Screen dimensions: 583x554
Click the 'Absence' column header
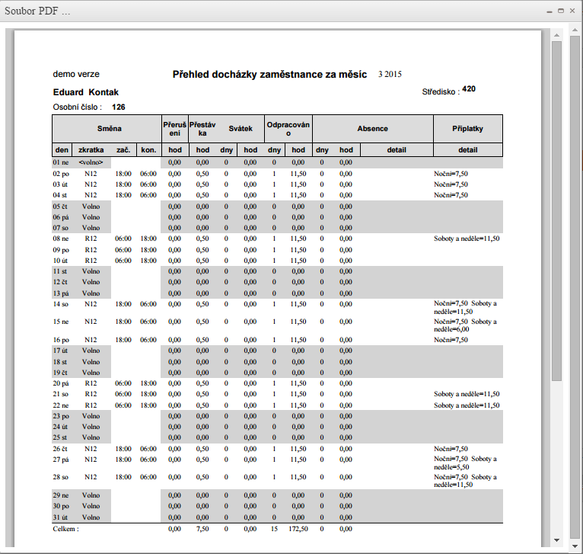pyautogui.click(x=372, y=129)
